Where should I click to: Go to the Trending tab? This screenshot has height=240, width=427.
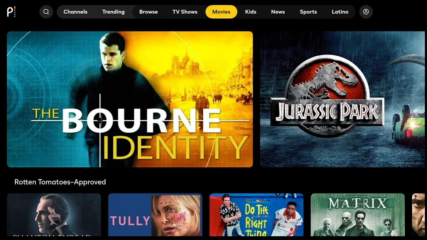pyautogui.click(x=113, y=12)
